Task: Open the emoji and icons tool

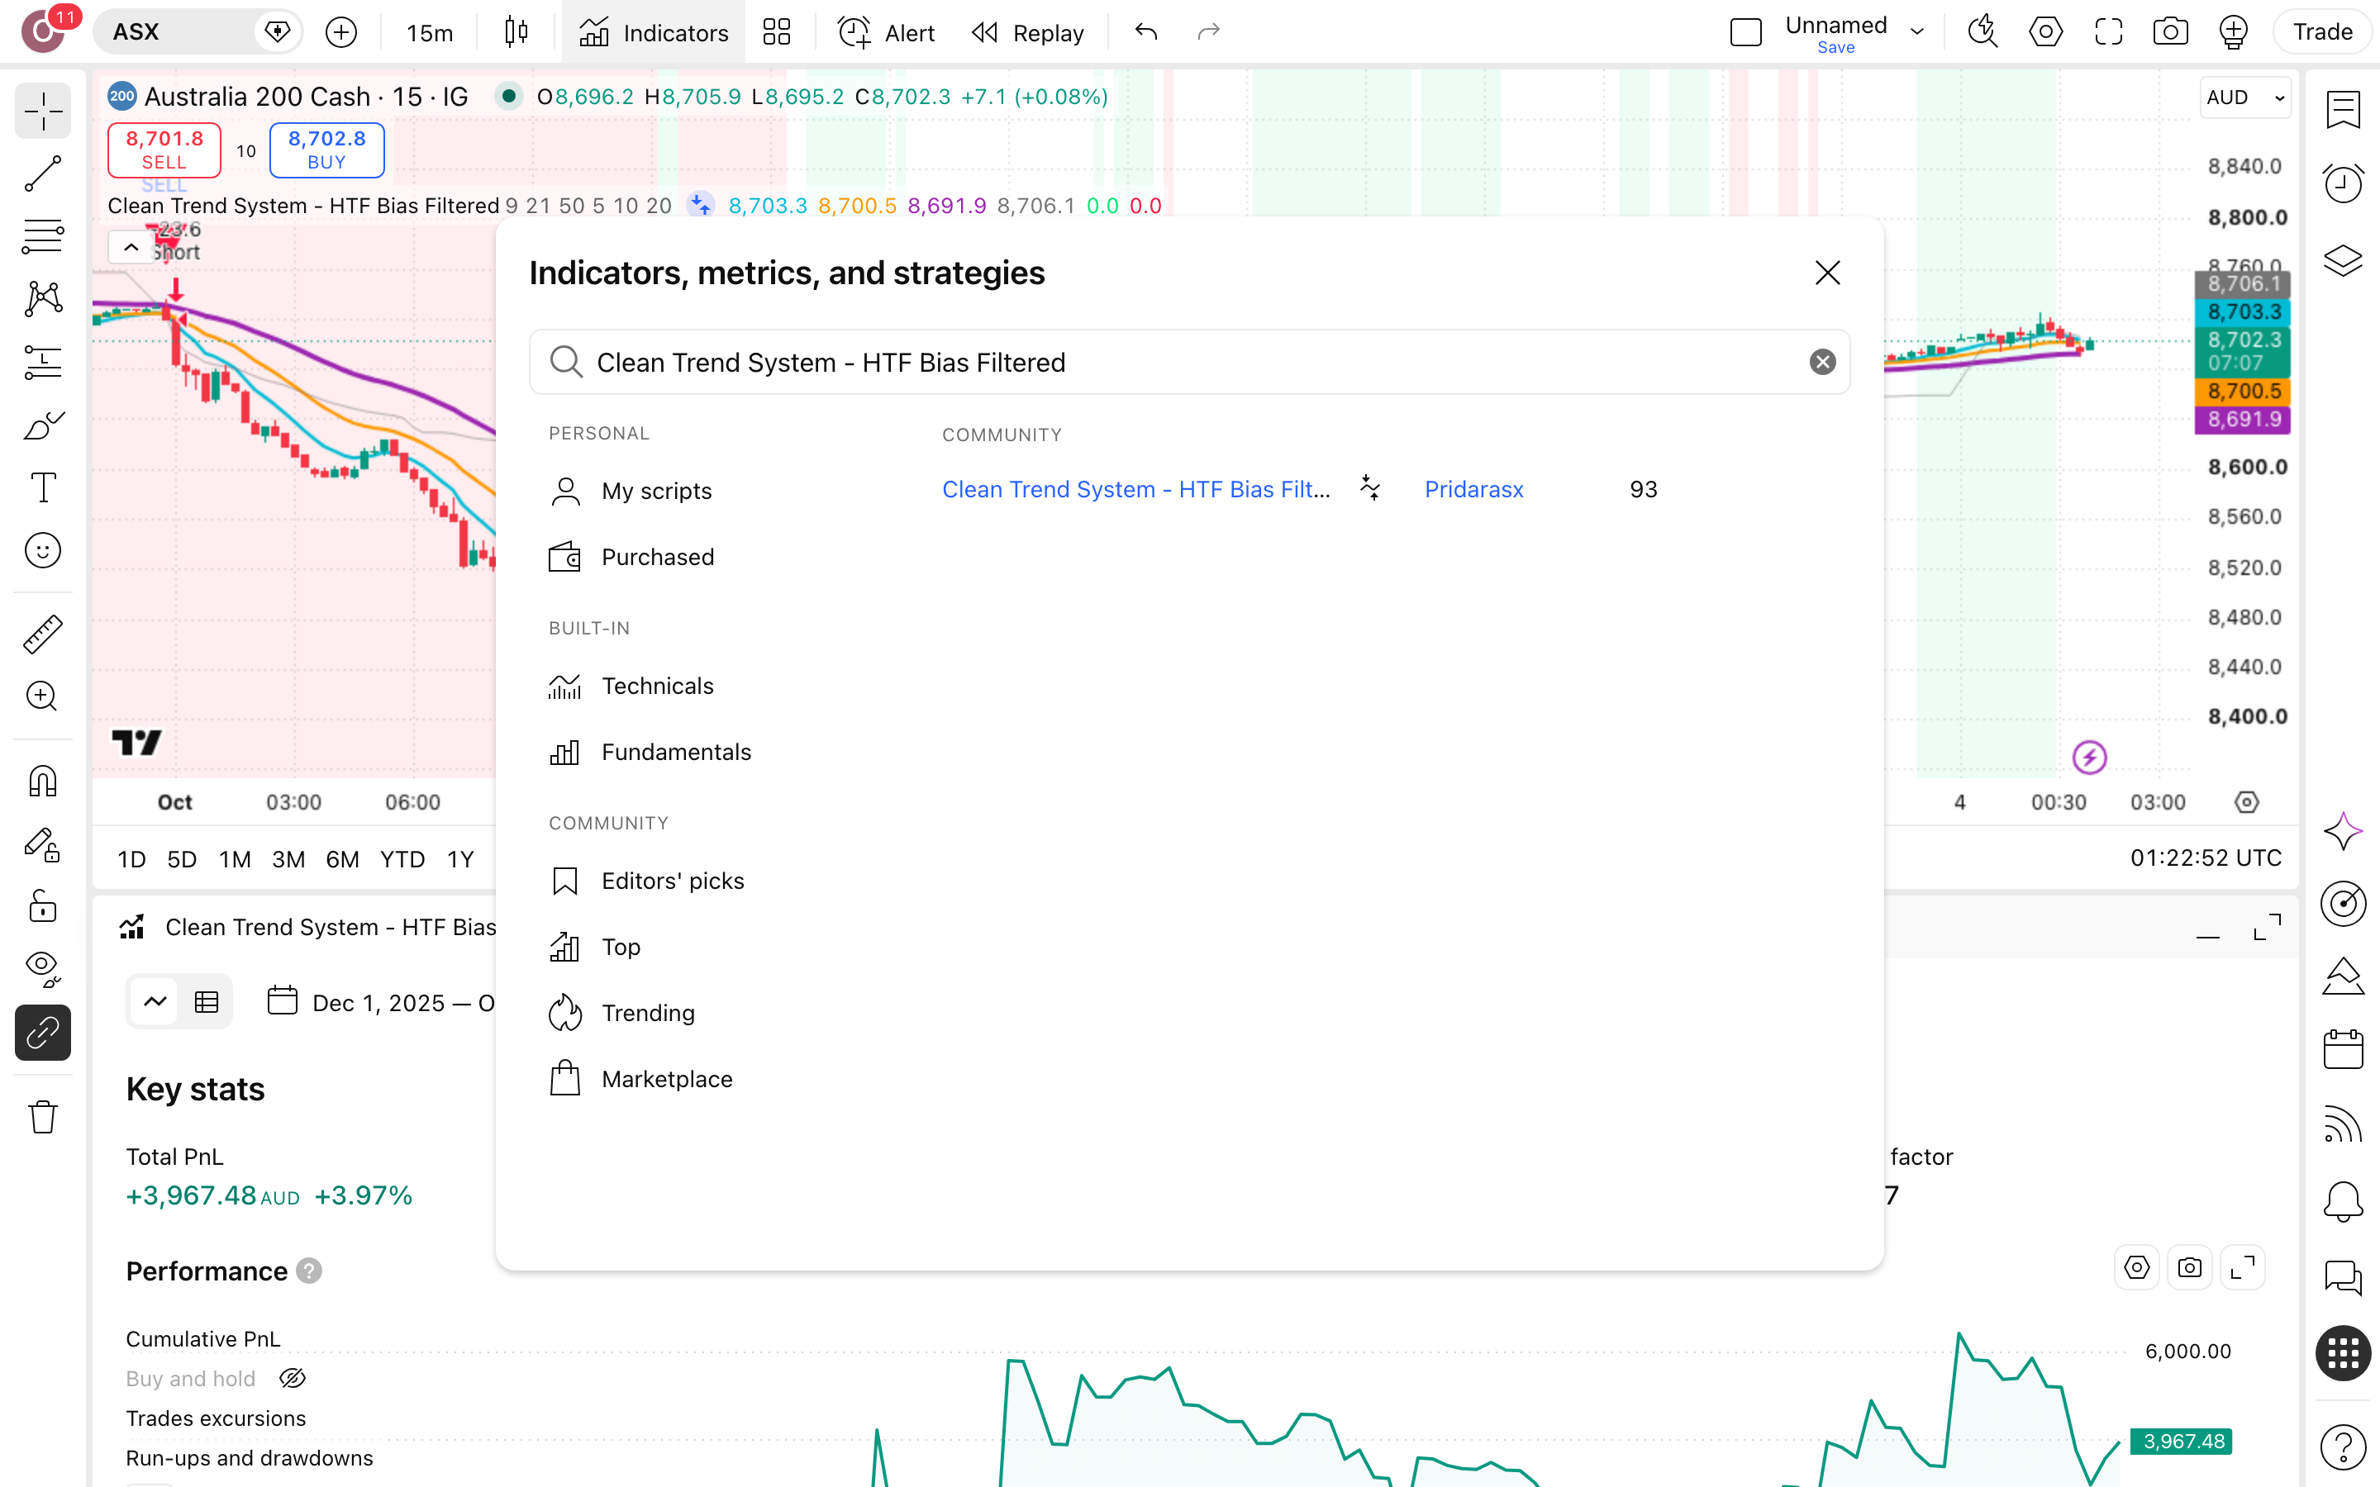Action: tap(42, 551)
